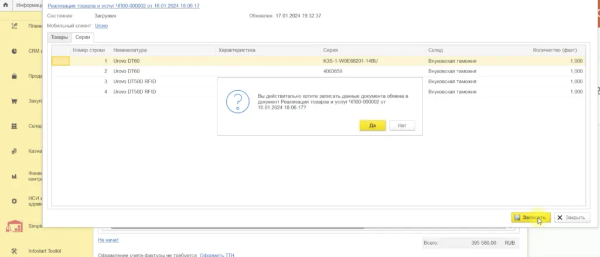Open the Simple warehouse logo icon
600x257 pixels.
pyautogui.click(x=14, y=226)
